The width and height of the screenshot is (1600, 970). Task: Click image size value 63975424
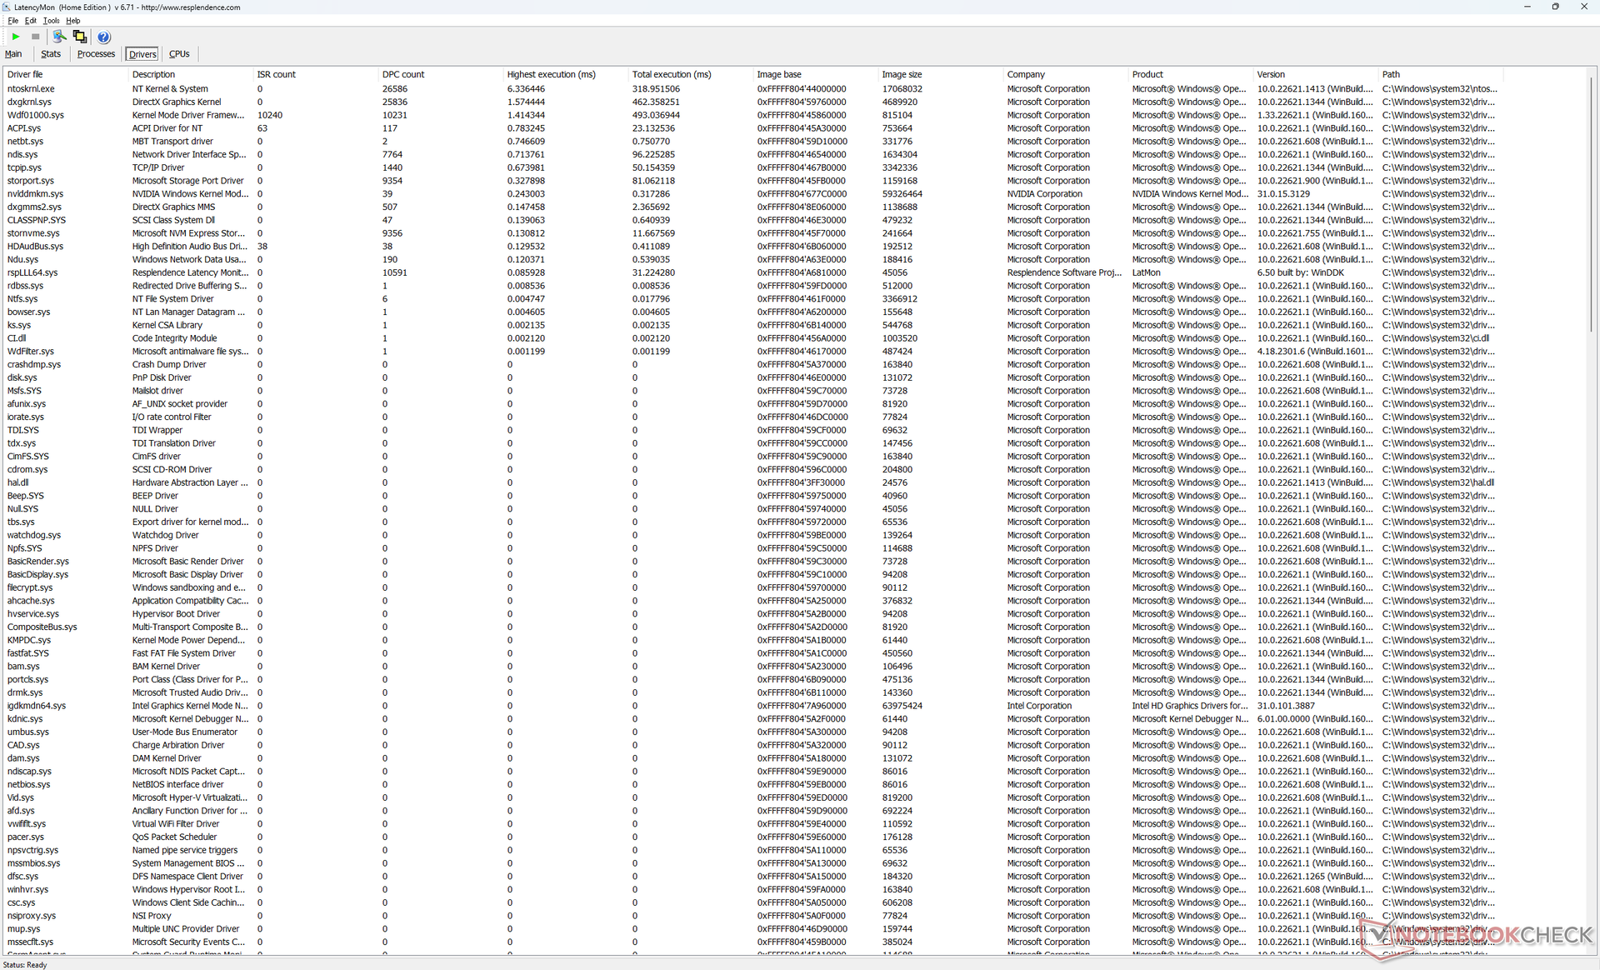902,706
